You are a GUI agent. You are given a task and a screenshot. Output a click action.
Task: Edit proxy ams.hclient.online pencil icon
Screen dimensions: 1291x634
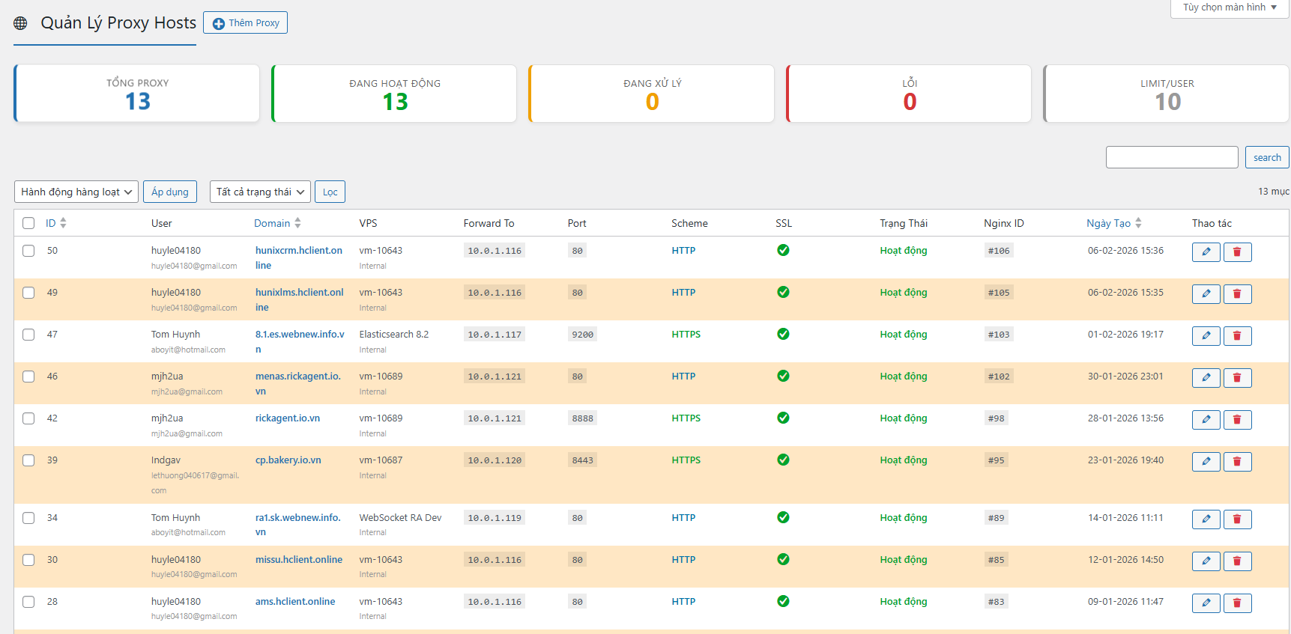pos(1206,603)
